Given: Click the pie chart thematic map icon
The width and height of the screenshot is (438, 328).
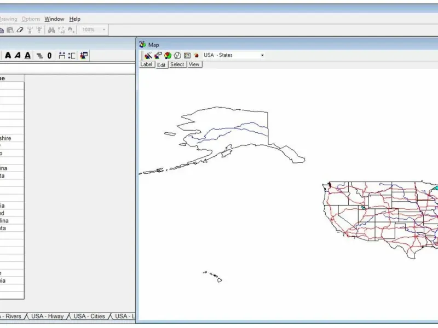Looking at the screenshot, I should coord(168,55).
